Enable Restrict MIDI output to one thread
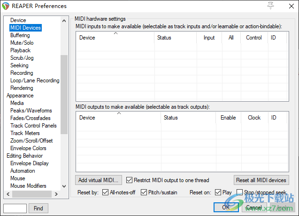The width and height of the screenshot is (299, 216). [x=130, y=180]
